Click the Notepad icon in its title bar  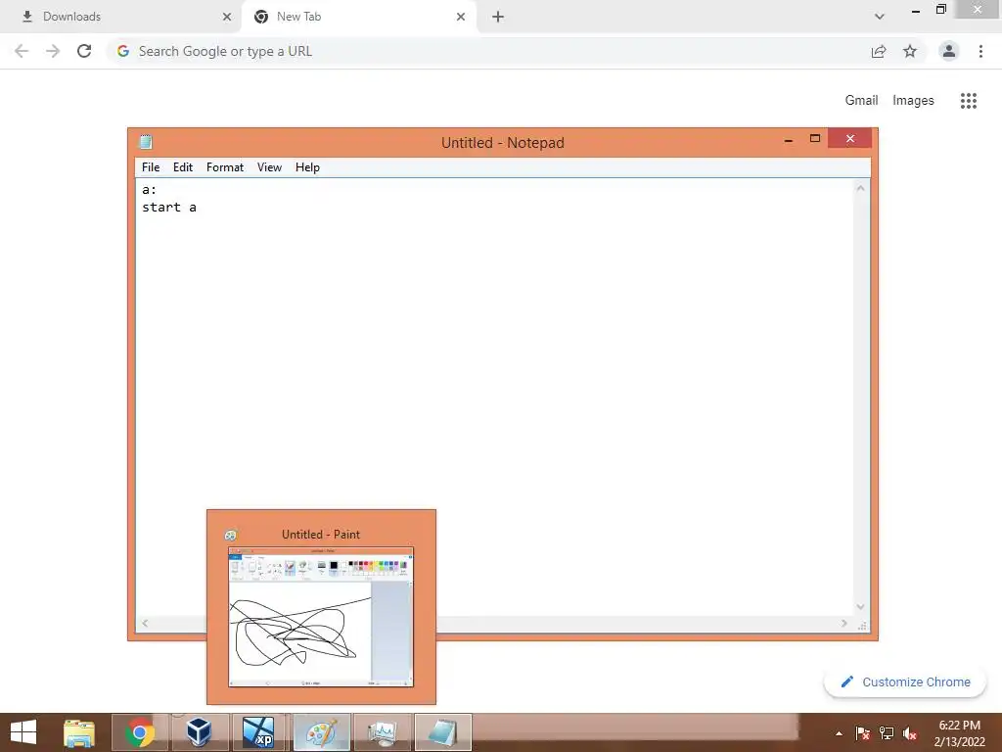pos(146,142)
